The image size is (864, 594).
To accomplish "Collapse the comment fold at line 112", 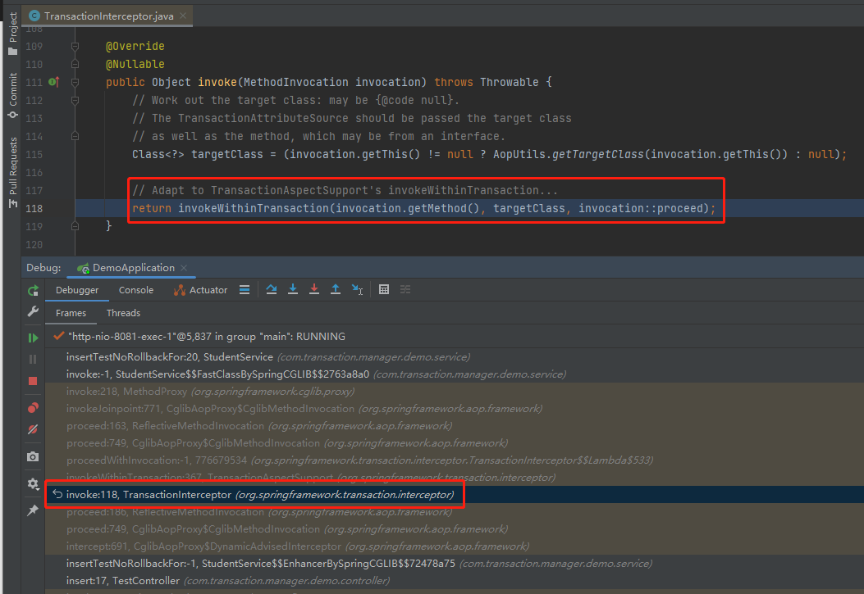I will [x=75, y=100].
